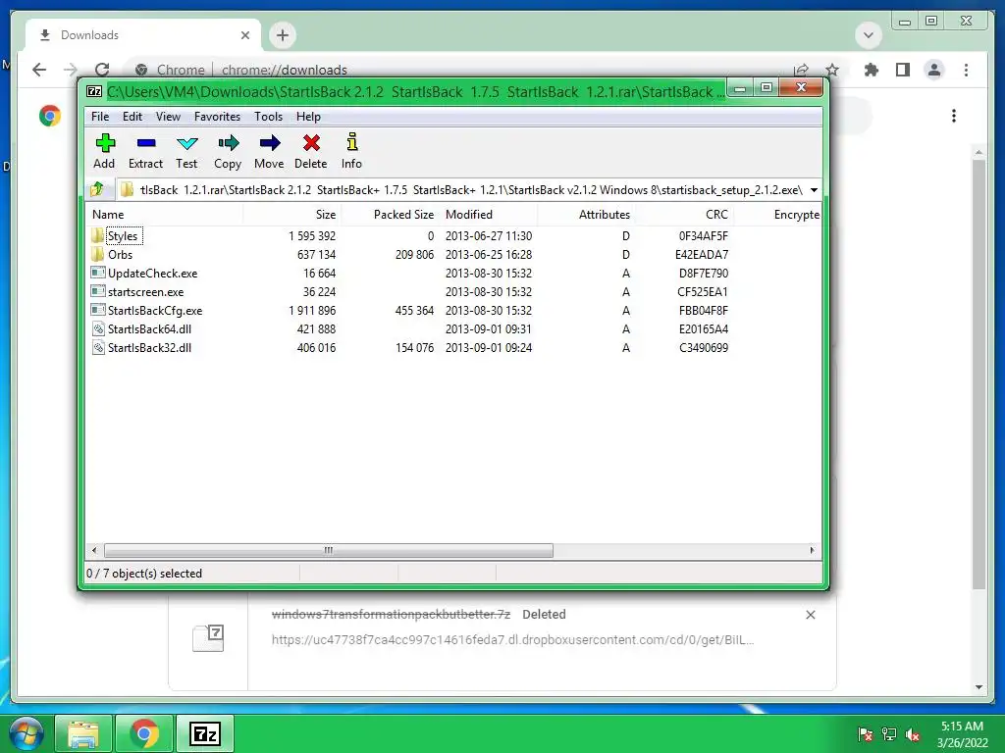
Task: Open Chrome extensions puzzle icon
Action: pos(872,70)
